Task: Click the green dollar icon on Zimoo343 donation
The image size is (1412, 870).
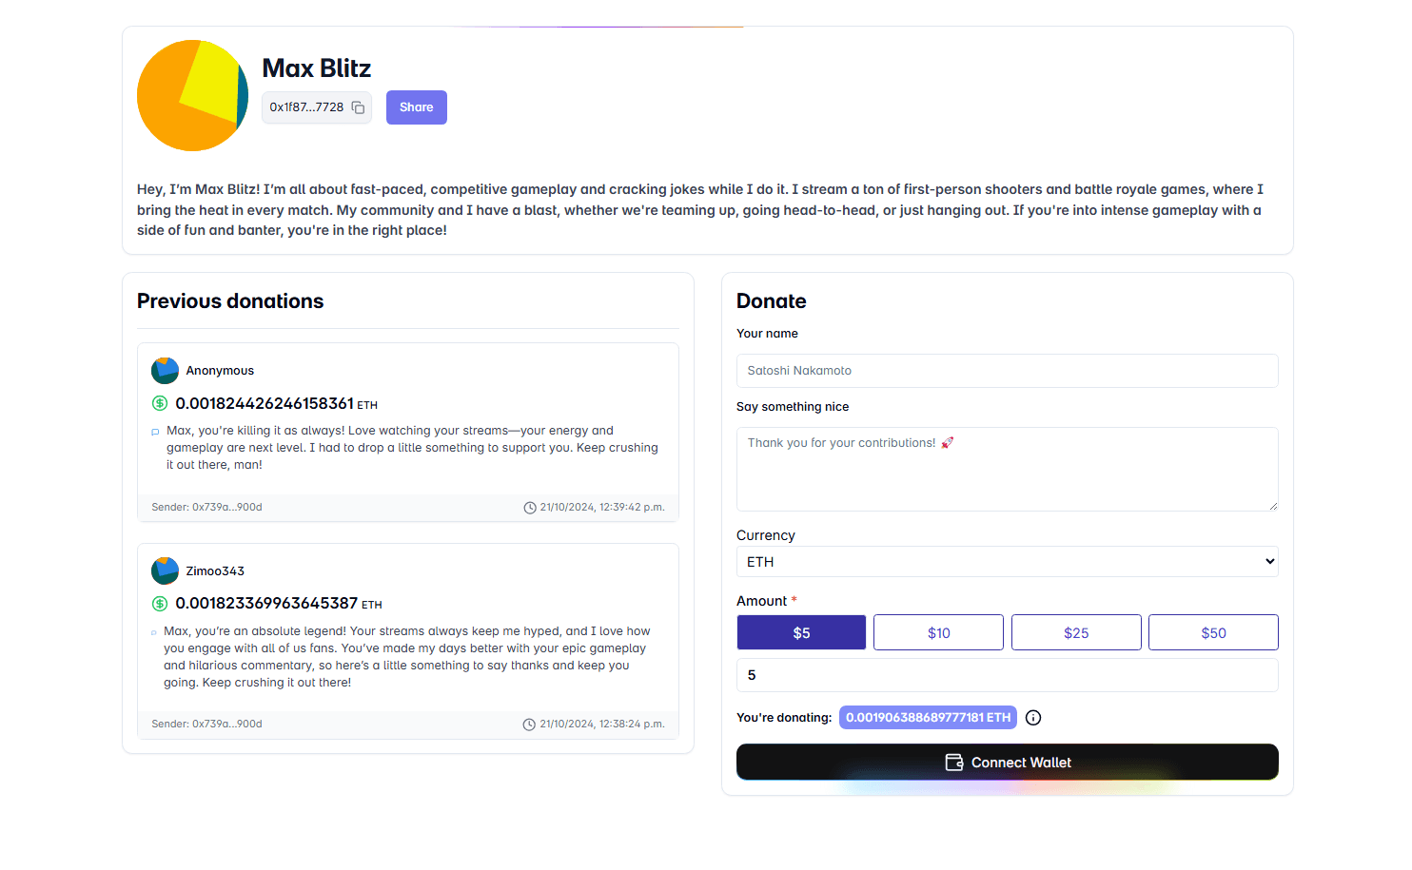Action: pyautogui.click(x=160, y=604)
